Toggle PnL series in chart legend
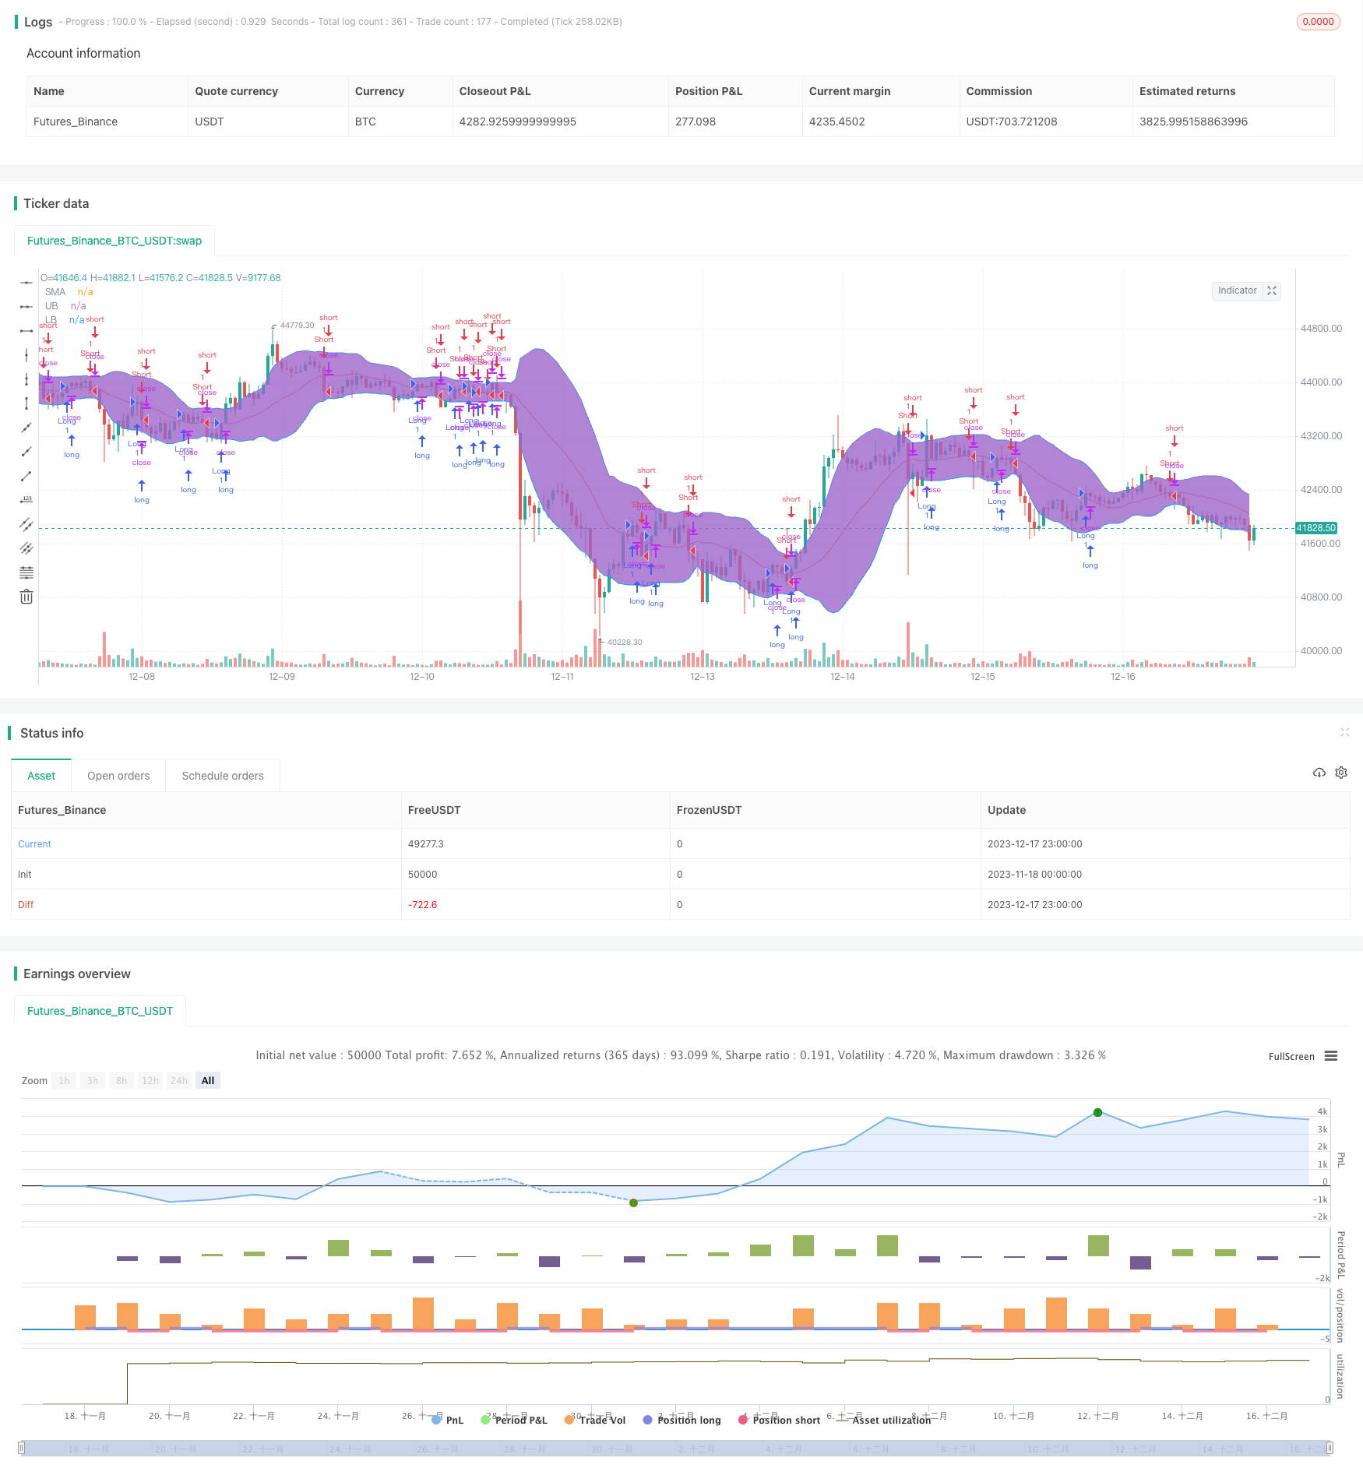 (448, 1420)
